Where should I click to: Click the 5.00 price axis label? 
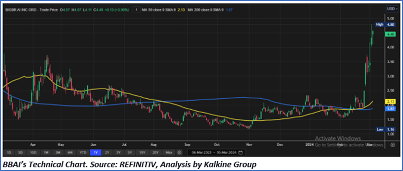[391, 18]
